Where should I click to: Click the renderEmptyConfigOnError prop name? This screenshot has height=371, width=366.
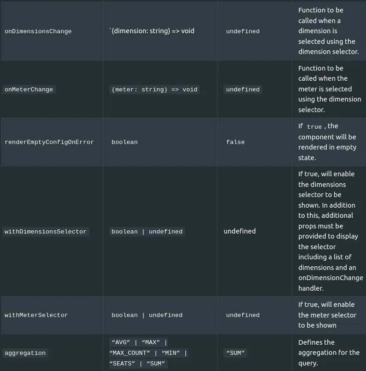point(49,142)
